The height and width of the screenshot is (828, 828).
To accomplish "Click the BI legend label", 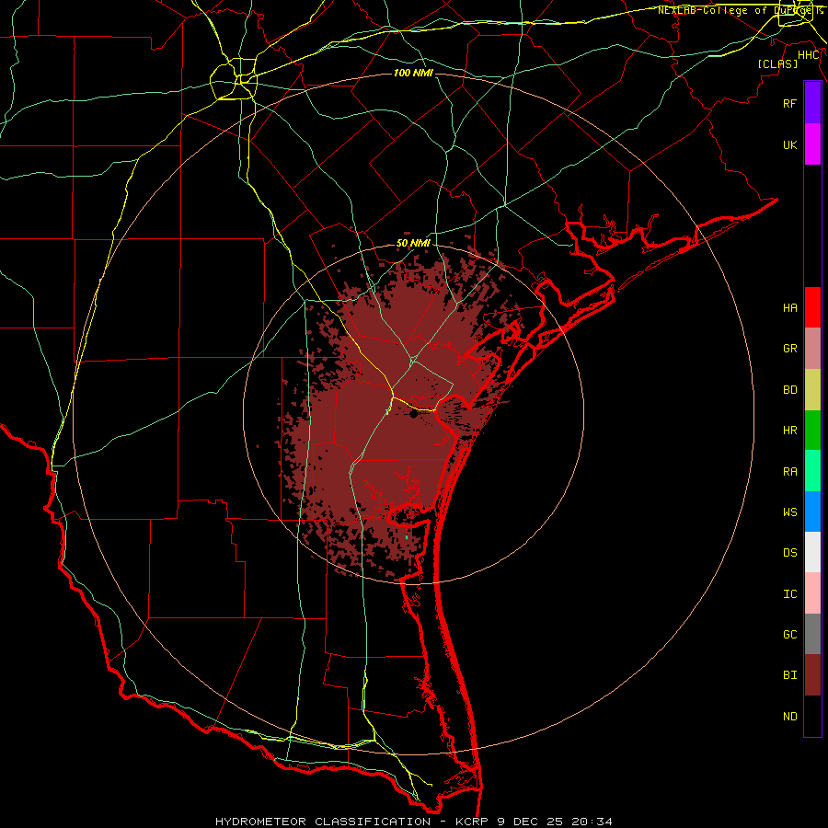I will point(789,675).
